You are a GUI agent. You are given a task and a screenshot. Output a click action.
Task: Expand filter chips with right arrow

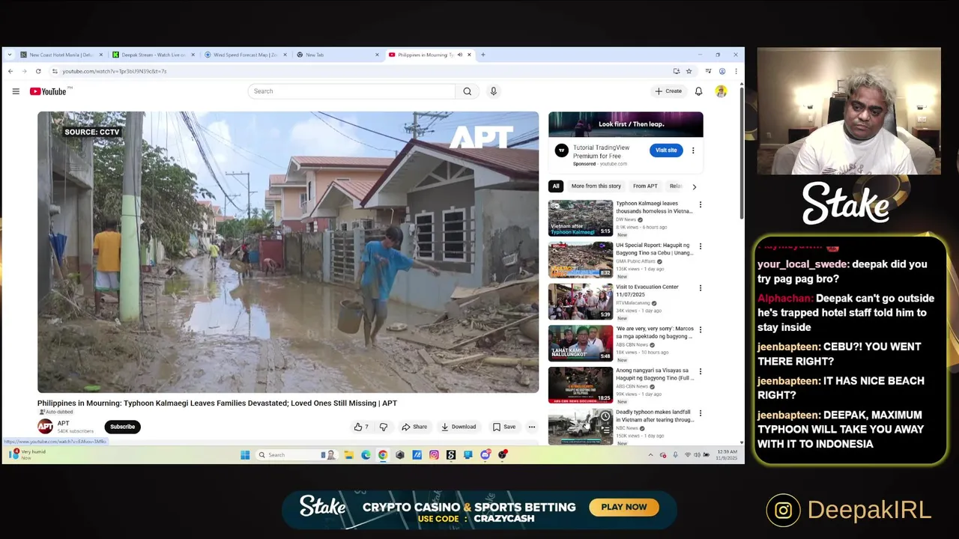pyautogui.click(x=694, y=186)
